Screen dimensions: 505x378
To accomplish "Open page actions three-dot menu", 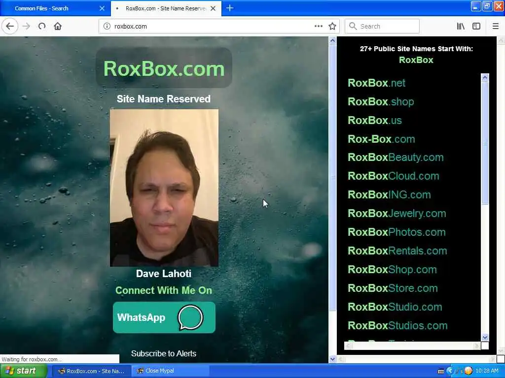I will (319, 26).
